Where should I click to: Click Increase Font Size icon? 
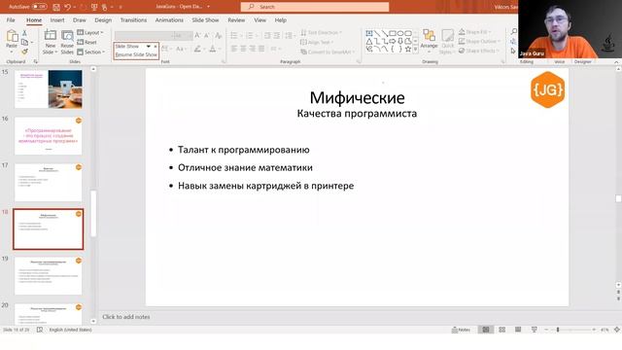[x=197, y=36]
